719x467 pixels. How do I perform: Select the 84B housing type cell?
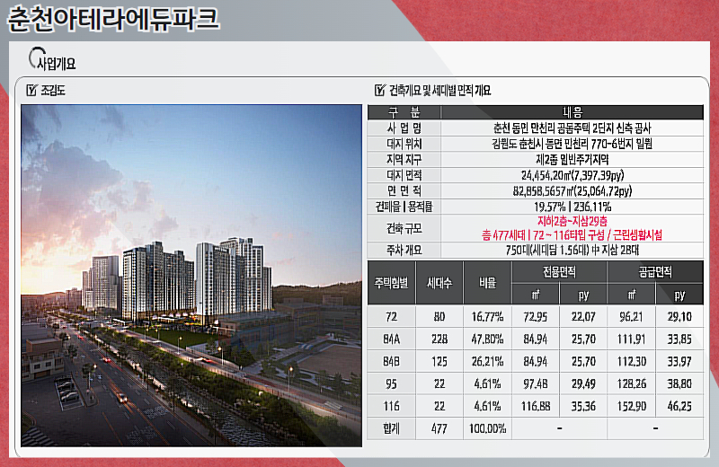coord(391,362)
